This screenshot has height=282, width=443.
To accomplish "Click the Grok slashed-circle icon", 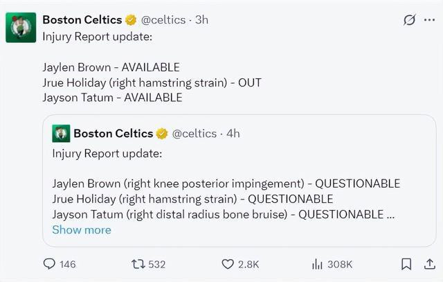I will point(409,20).
